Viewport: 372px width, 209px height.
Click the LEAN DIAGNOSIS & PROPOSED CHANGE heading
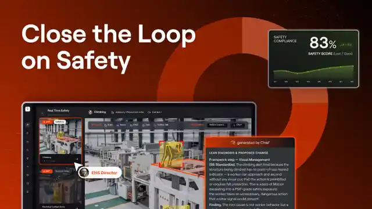pyautogui.click(x=239, y=153)
